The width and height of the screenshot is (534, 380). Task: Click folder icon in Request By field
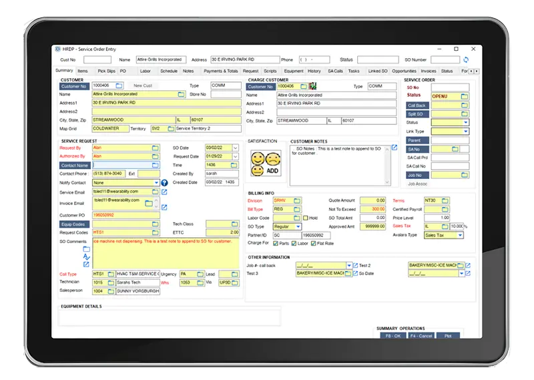[x=156, y=148]
